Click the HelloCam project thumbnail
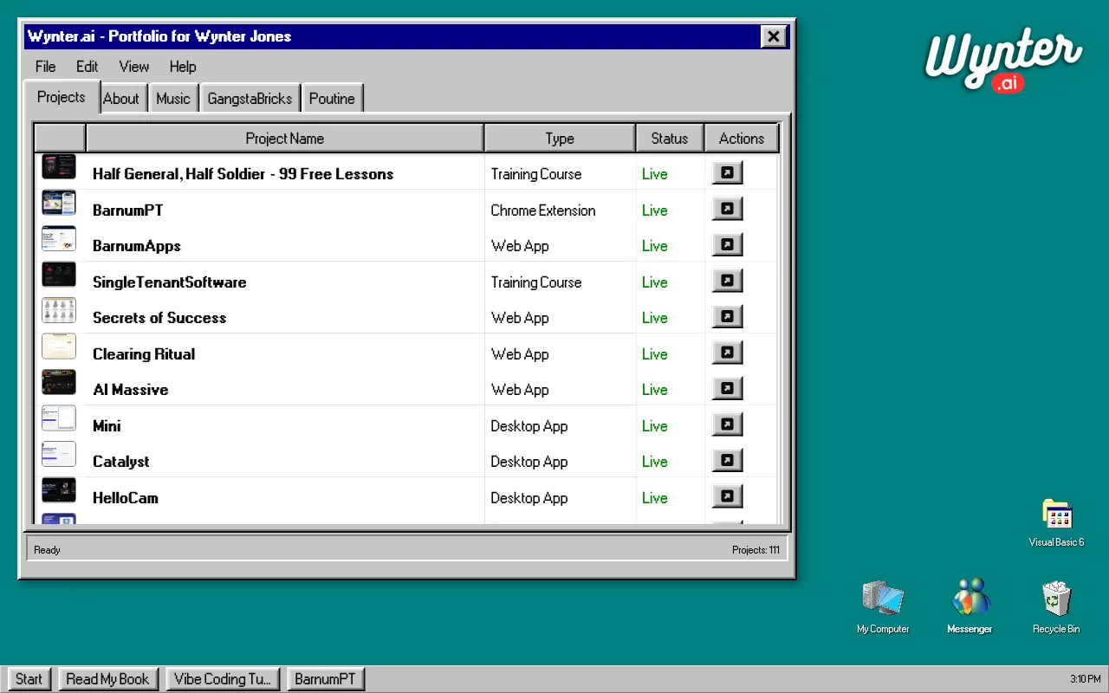The image size is (1109, 693). [x=59, y=490]
